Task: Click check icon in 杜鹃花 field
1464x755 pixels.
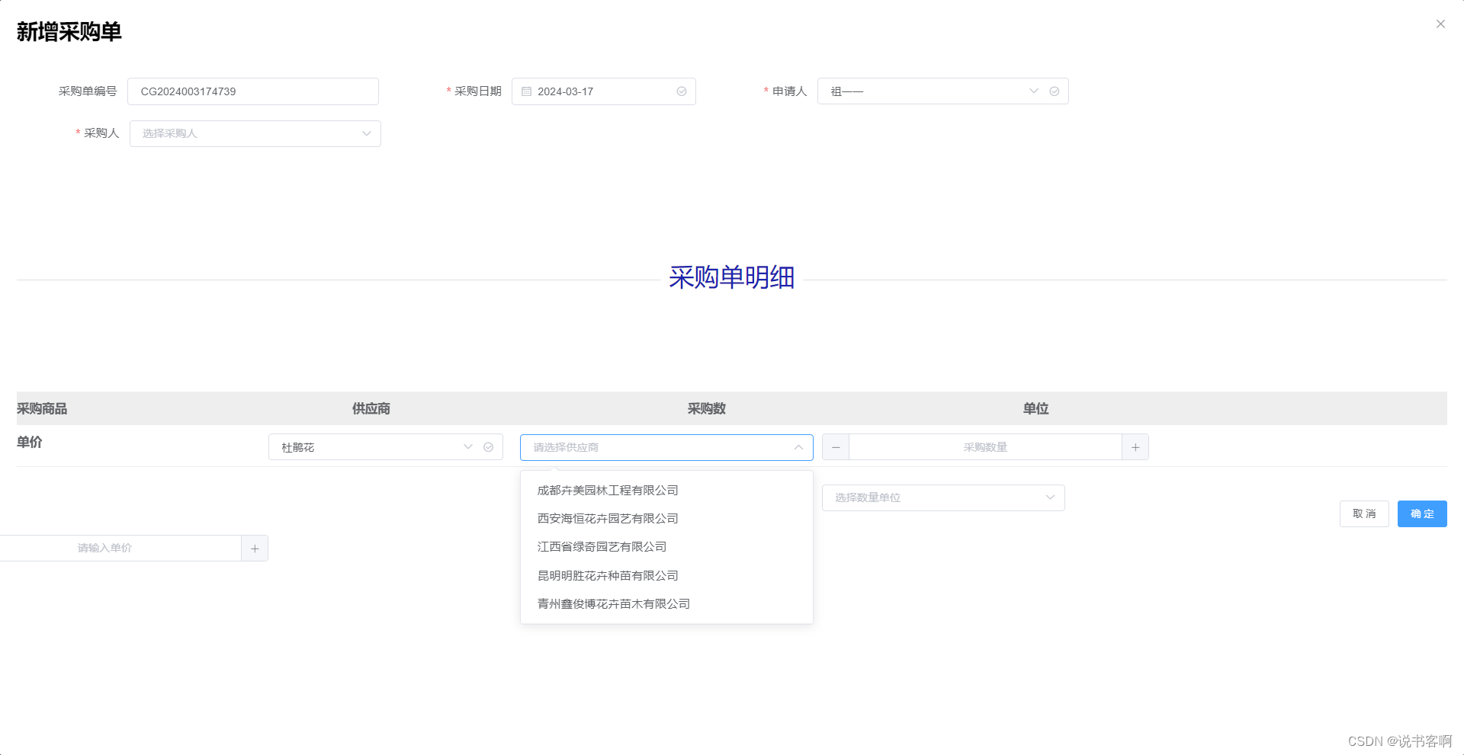Action: pos(489,447)
